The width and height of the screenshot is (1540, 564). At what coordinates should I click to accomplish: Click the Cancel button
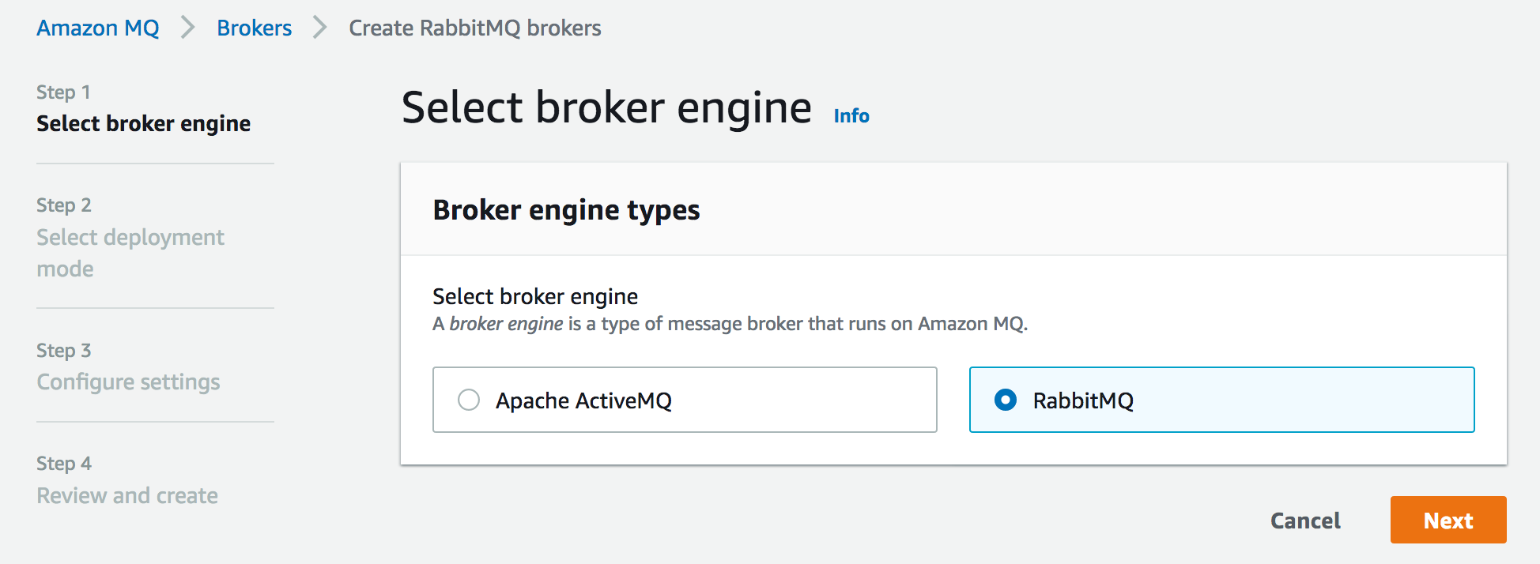(x=1305, y=521)
